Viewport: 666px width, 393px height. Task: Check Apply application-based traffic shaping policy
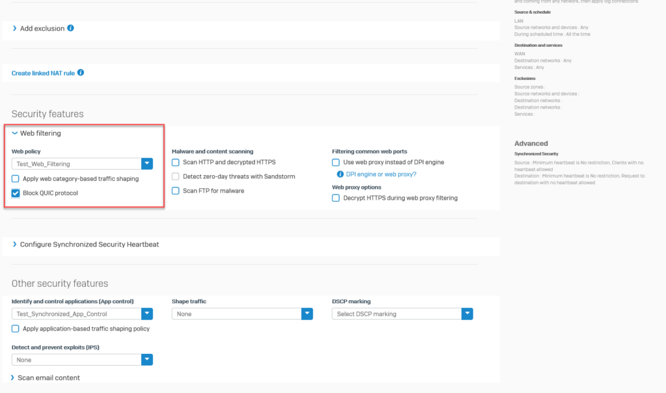(x=16, y=329)
